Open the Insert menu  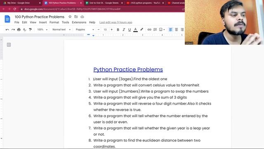(x=43, y=22)
